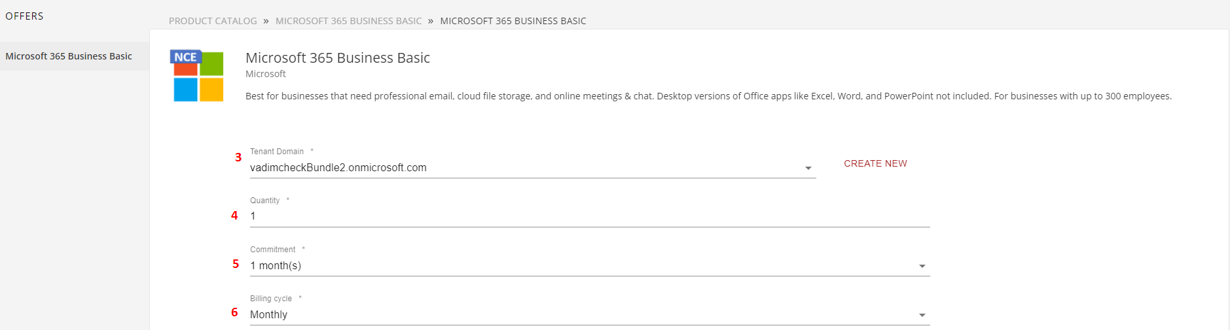This screenshot has height=330, width=1230.
Task: Expand the Commitment dropdown arrow
Action: 922,266
